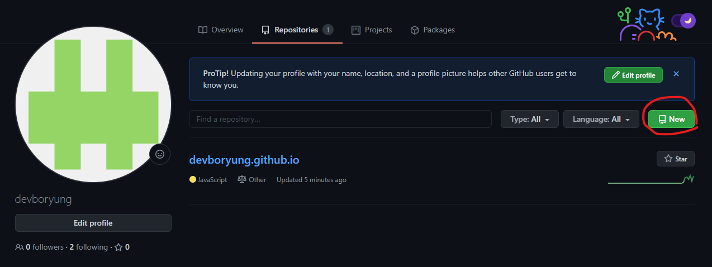Click the star count icon in profile stats
The height and width of the screenshot is (267, 712).
118,247
